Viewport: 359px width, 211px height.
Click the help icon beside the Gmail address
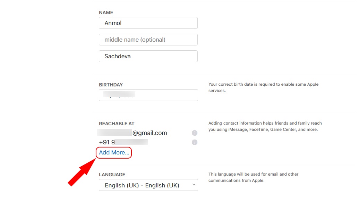click(195, 133)
